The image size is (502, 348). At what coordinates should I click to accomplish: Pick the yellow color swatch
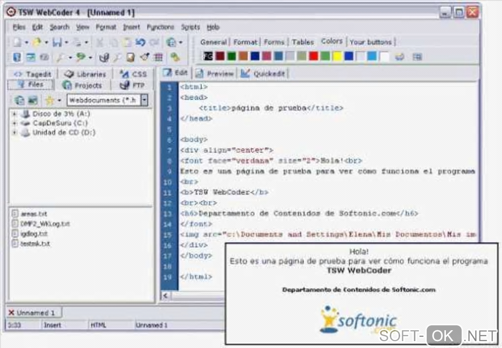(x=337, y=57)
